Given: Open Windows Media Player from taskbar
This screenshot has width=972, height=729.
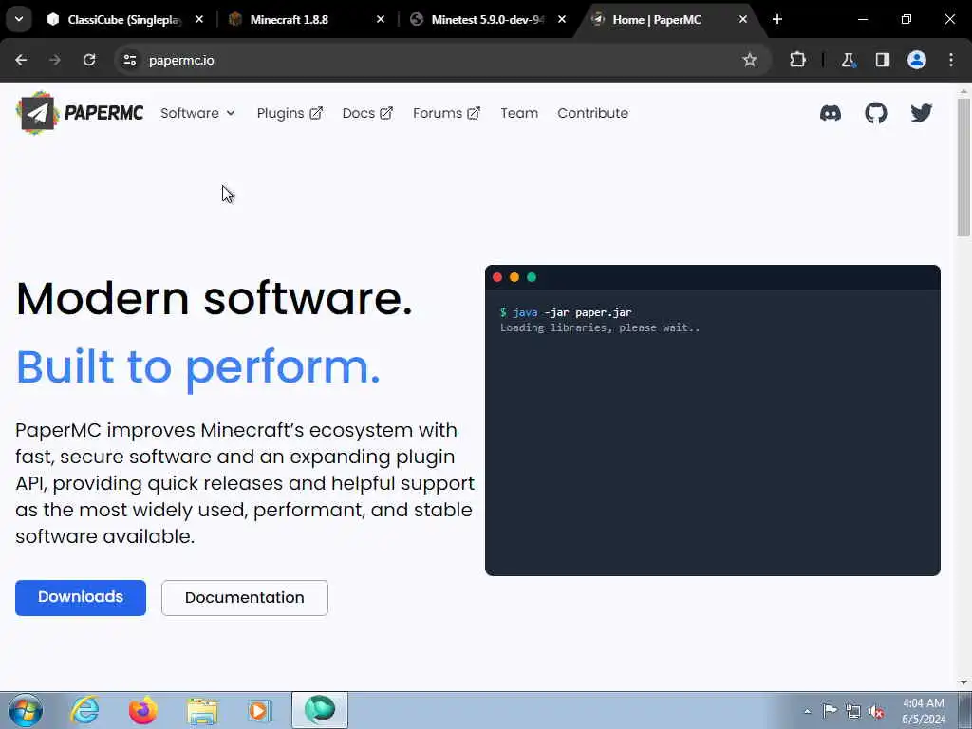Looking at the screenshot, I should pyautogui.click(x=259, y=710).
